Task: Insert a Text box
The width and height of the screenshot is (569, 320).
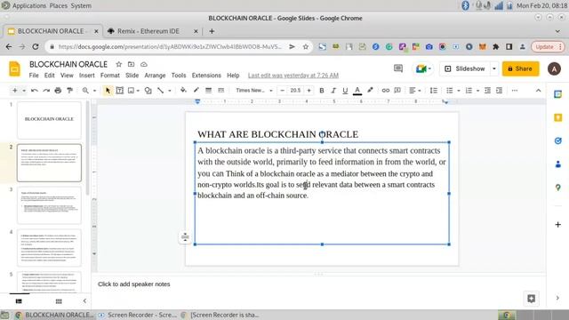Action: coord(120,91)
